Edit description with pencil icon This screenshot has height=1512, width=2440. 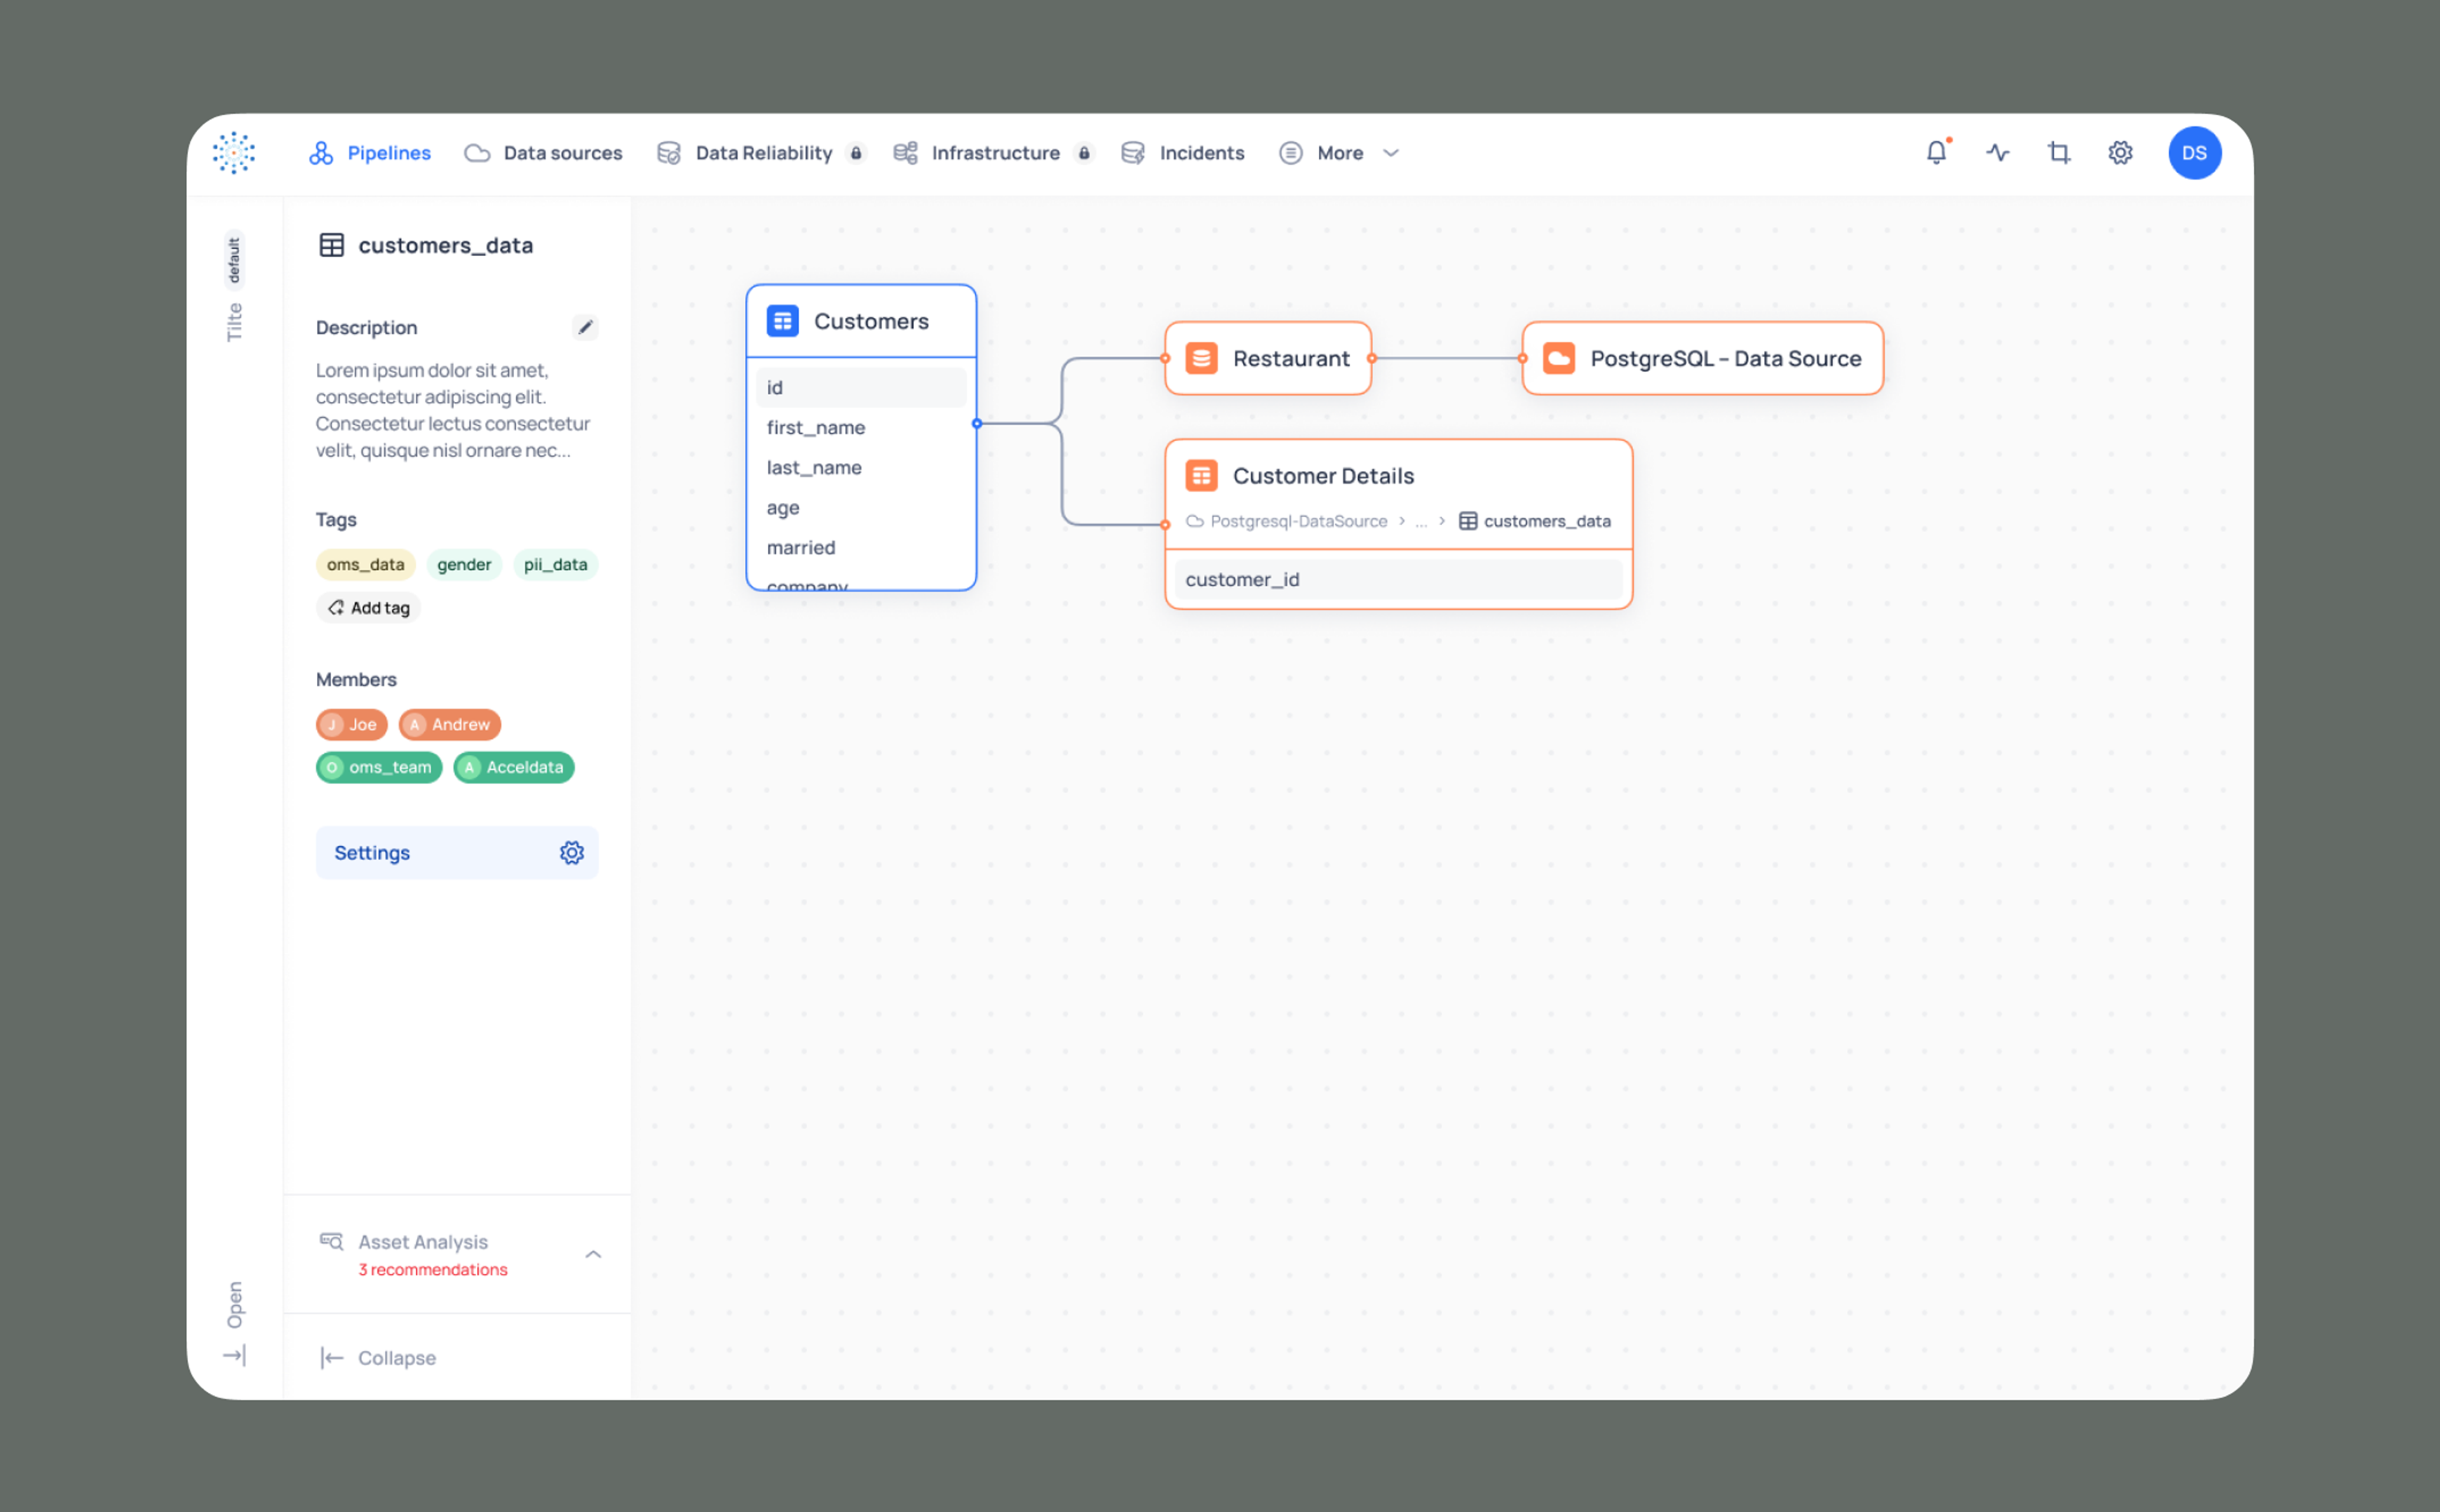click(x=585, y=327)
